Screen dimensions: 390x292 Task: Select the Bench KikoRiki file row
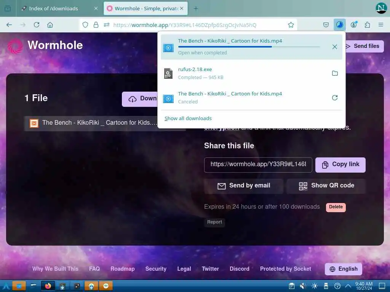click(91, 123)
